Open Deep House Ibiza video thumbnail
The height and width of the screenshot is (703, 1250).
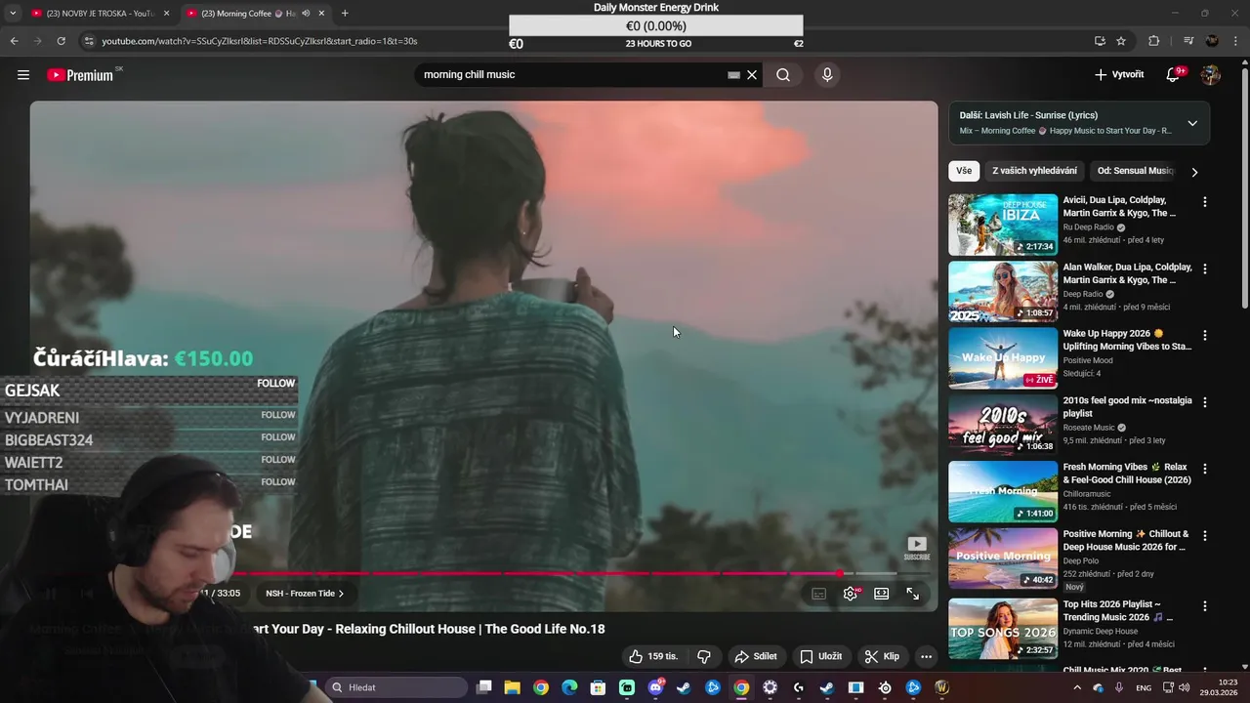pos(1003,225)
